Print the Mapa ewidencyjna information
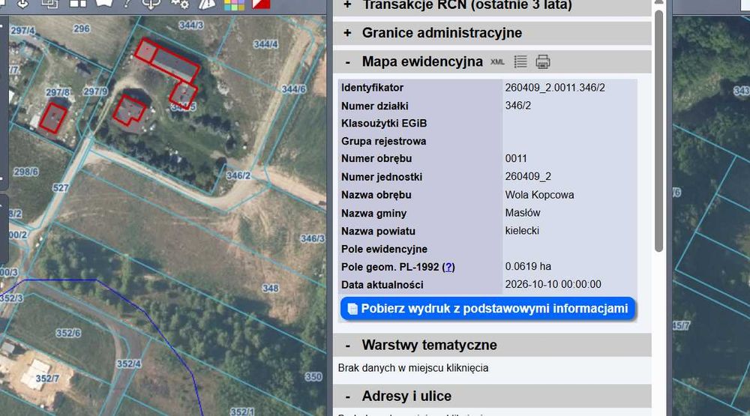The image size is (750, 416). click(542, 61)
